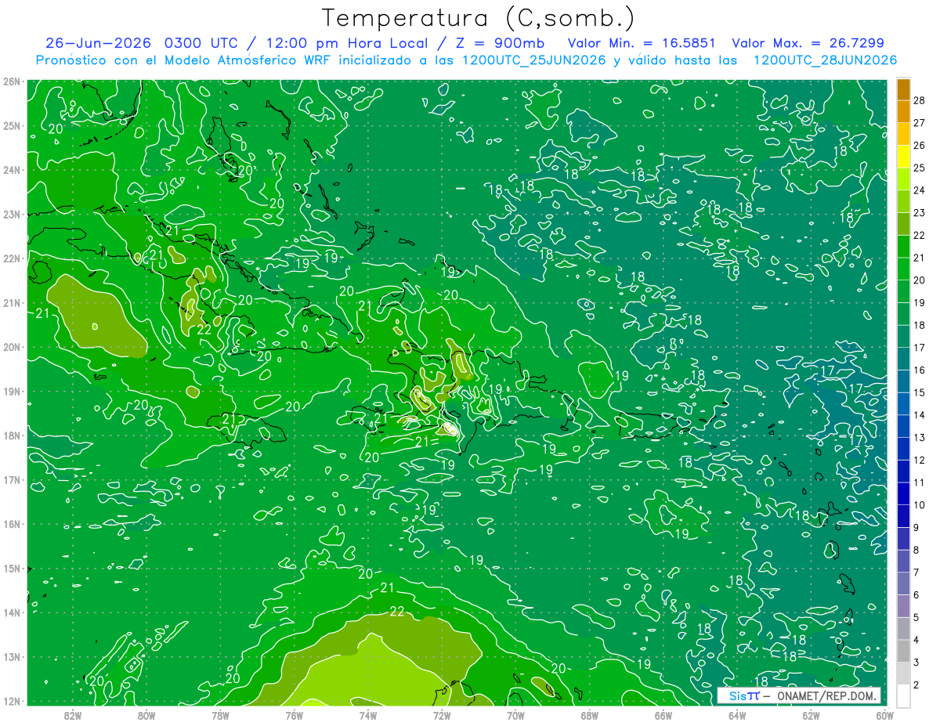Click the "22N" latitude axis label
Viewport: 940px width, 726px height.
(11, 258)
